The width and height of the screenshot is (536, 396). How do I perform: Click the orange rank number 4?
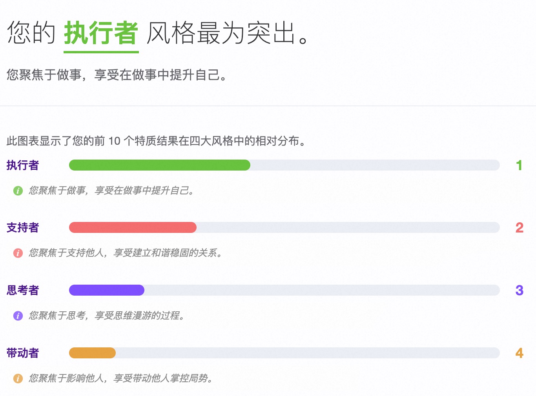tap(519, 353)
